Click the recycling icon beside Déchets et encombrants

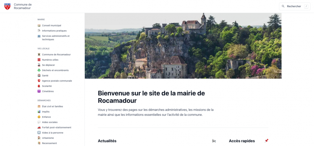tap(39, 70)
